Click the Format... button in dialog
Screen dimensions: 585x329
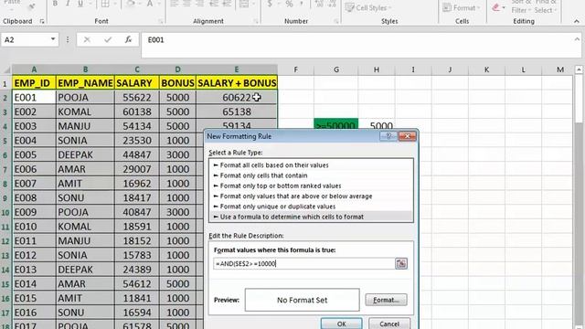click(386, 300)
